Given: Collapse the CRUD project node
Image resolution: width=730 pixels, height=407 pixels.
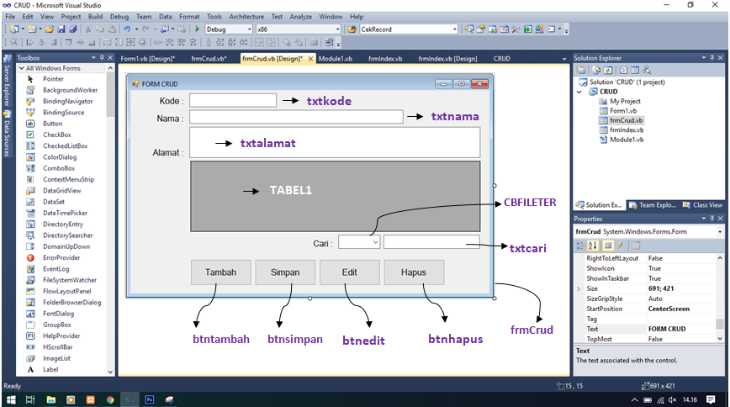Looking at the screenshot, I should tap(579, 92).
